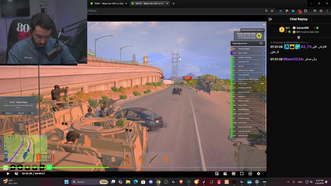Open Task View on the taskbar
Viewport: 331px width, 186px height.
113,182
